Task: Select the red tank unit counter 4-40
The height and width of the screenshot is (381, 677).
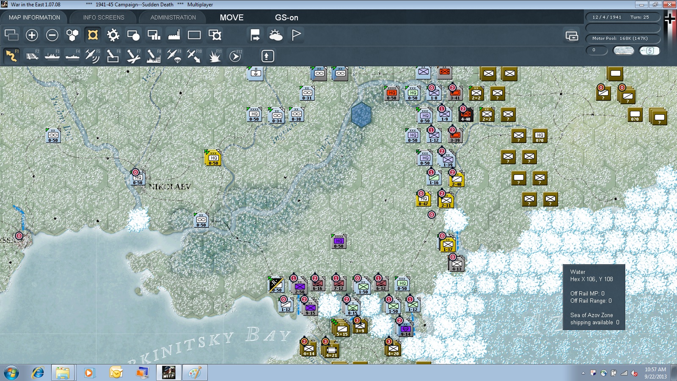Action: point(465,114)
